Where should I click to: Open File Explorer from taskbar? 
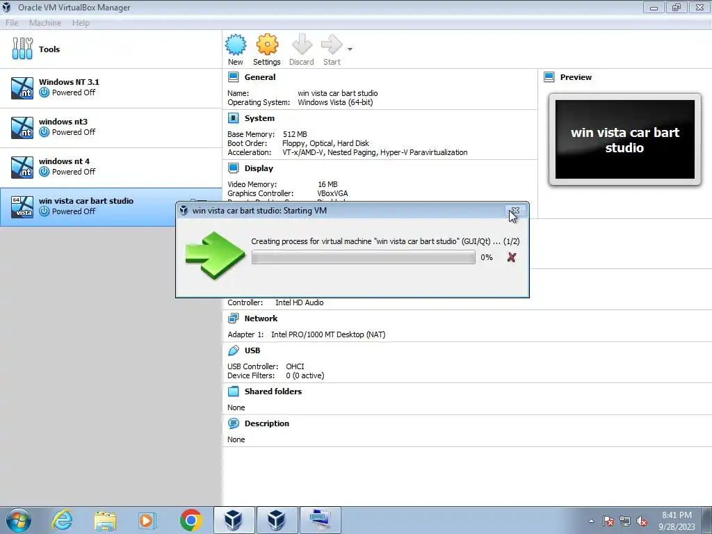[x=105, y=521]
